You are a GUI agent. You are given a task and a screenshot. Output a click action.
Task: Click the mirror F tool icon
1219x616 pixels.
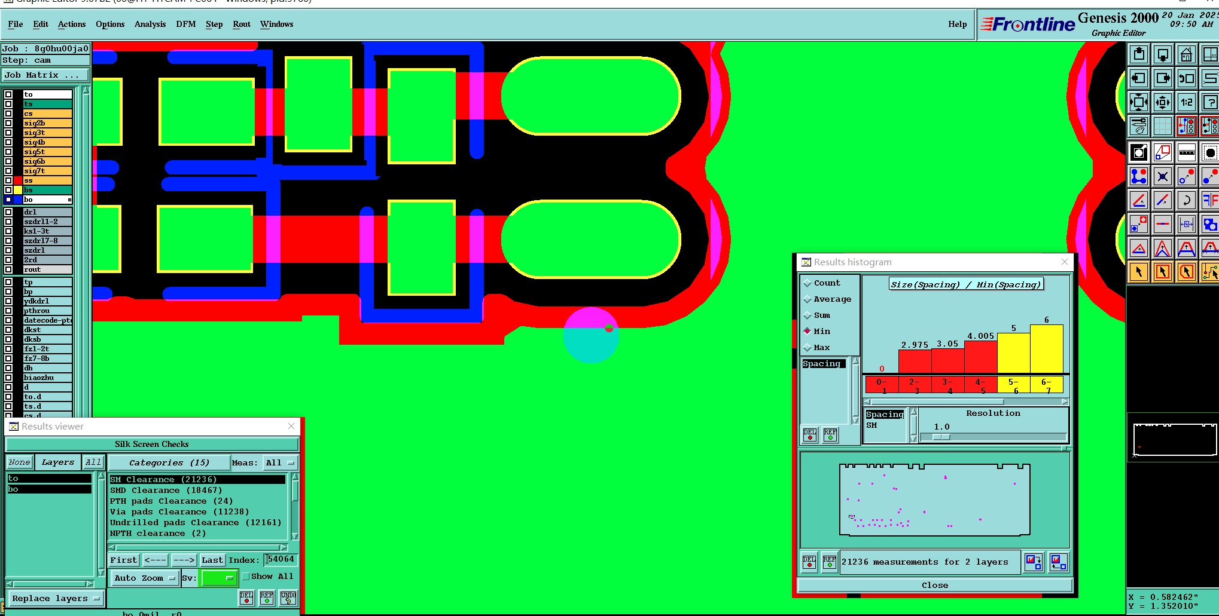point(1209,200)
